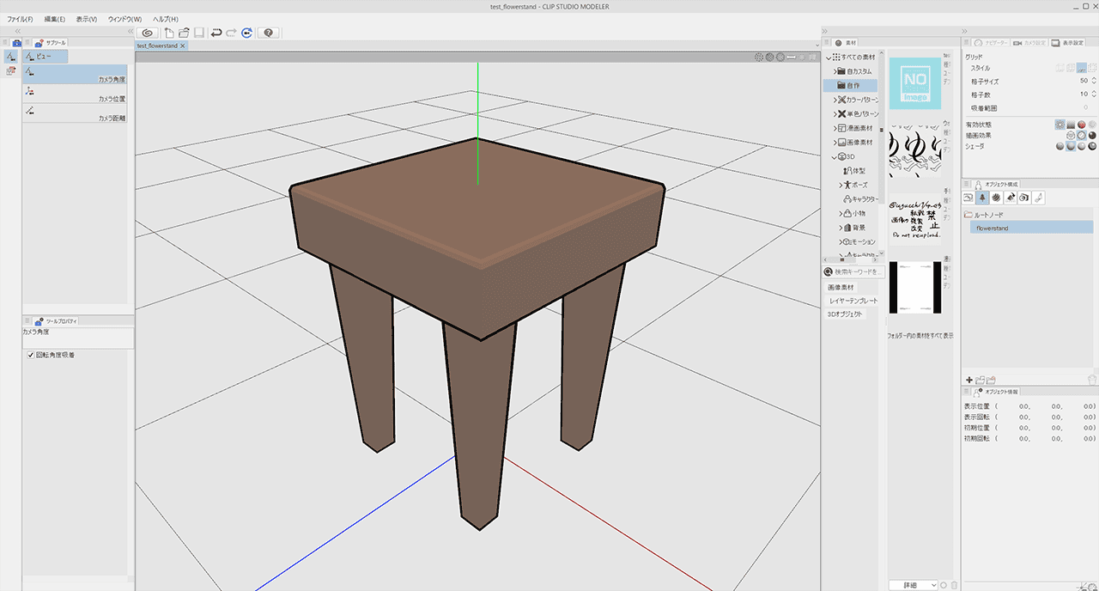1099x591 pixels.
Task: Select the tree icon in オブジェクト構成
Action: click(982, 198)
